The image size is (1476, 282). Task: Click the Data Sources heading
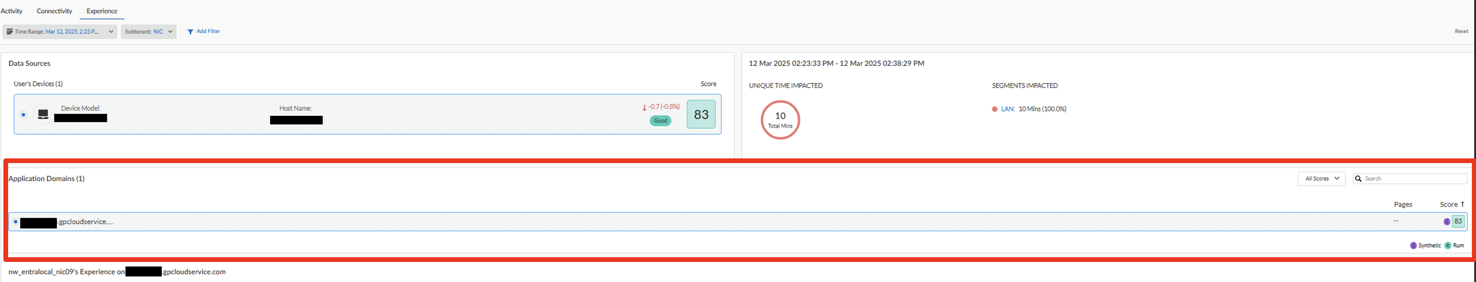click(x=29, y=63)
